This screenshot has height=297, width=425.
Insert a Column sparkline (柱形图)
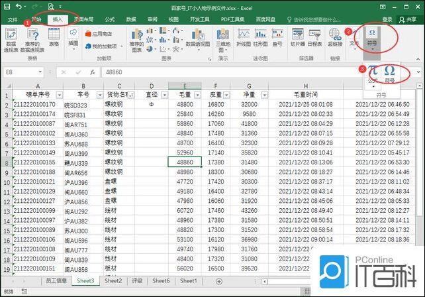[260, 37]
